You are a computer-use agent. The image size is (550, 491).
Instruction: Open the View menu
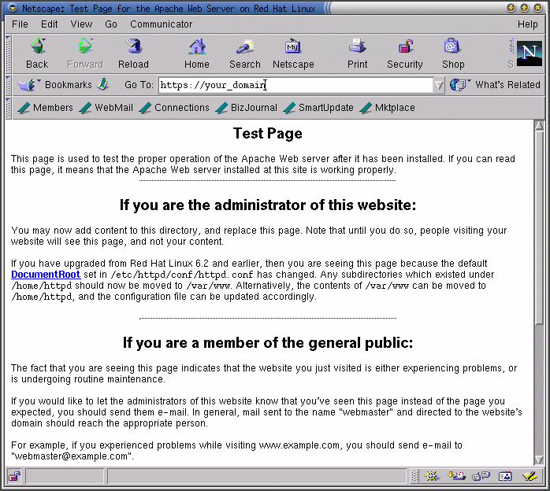(81, 24)
